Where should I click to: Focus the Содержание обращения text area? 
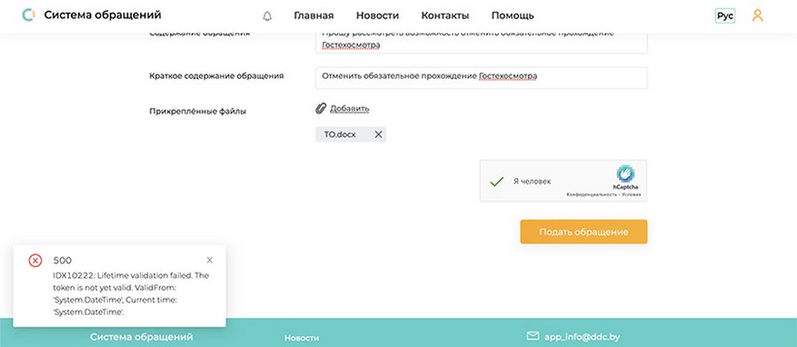(481, 42)
